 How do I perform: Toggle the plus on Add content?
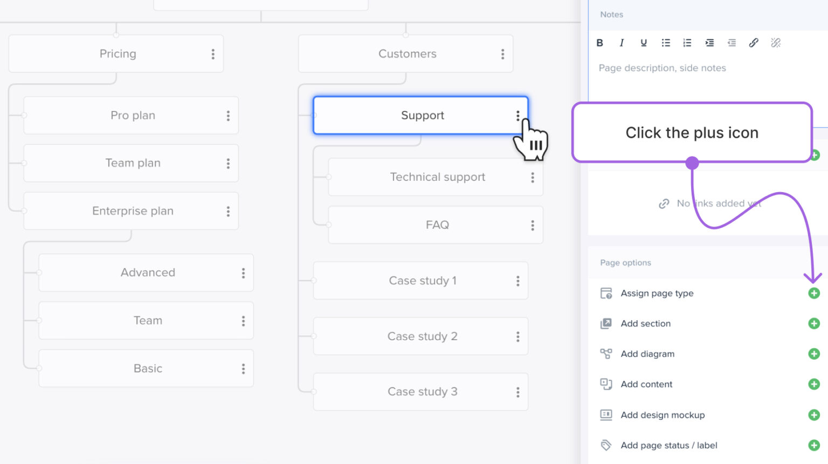813,384
